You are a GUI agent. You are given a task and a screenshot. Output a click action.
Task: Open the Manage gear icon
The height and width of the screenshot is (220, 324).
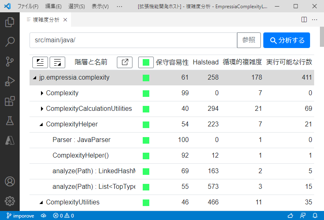(10, 201)
